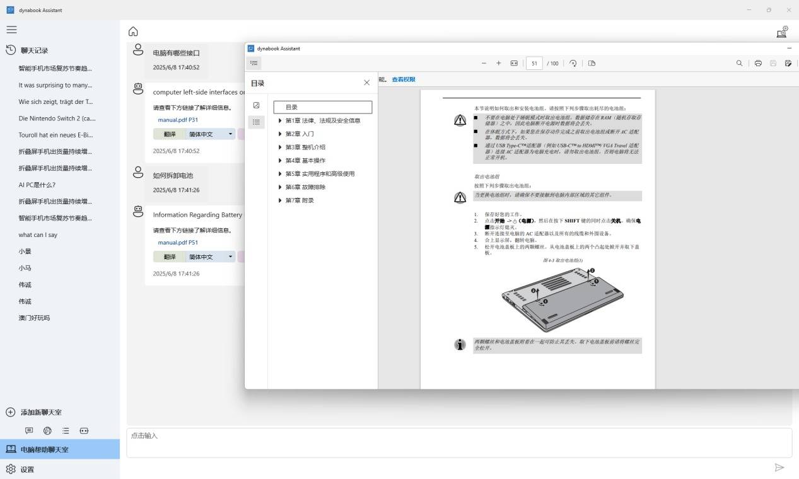The image size is (799, 479).
Task: Print the manual using the printer icon
Action: [x=758, y=63]
